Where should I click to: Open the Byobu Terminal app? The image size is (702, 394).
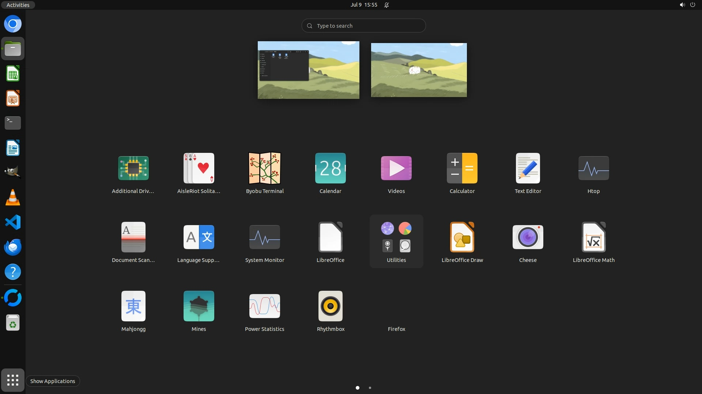coord(264,169)
